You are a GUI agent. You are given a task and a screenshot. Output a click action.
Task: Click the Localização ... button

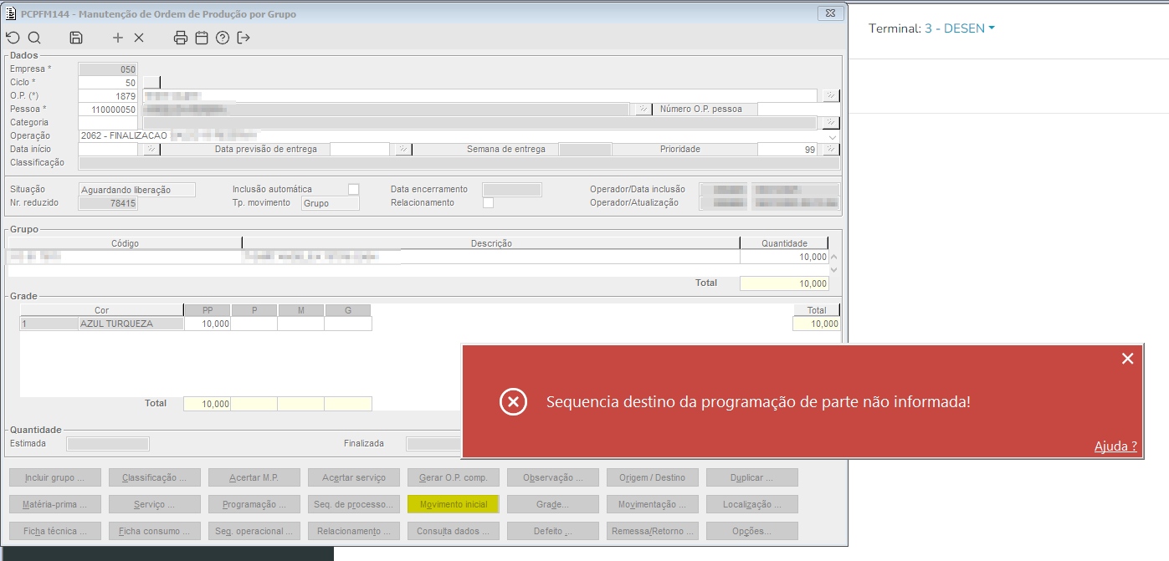[x=752, y=504]
